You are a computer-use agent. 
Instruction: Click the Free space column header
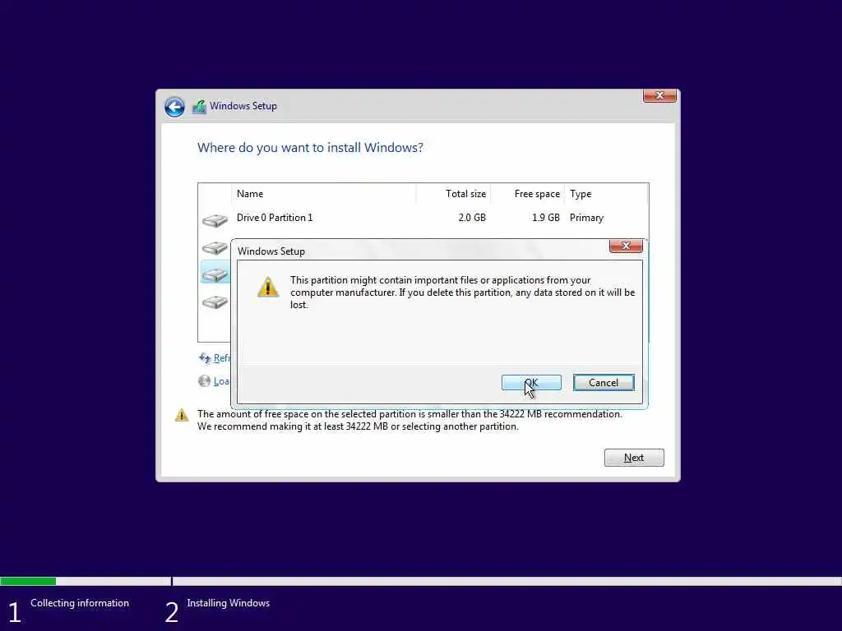click(x=527, y=194)
